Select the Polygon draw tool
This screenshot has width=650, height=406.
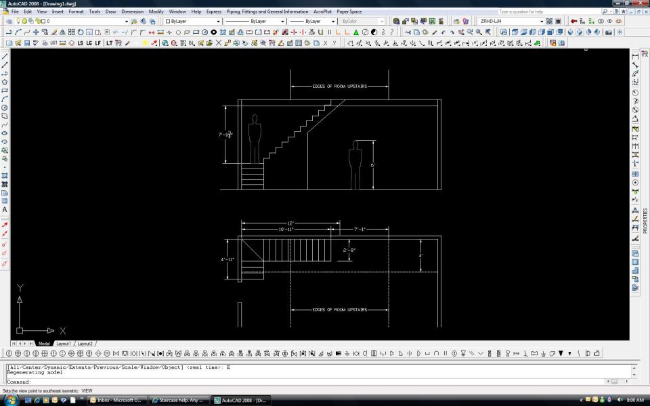click(x=5, y=82)
